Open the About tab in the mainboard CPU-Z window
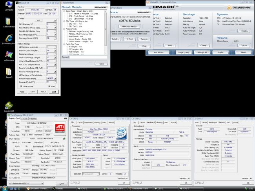 173,123
